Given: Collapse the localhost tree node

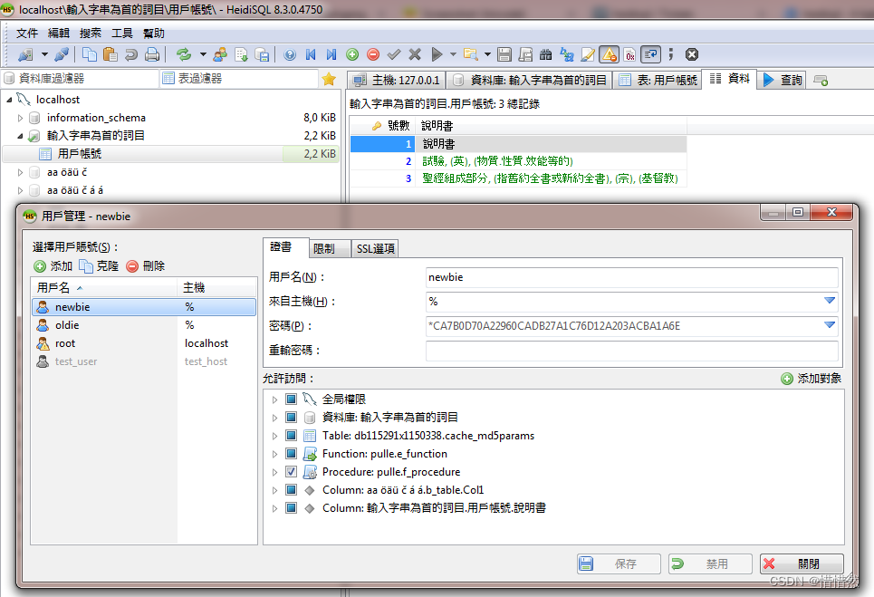Looking at the screenshot, I should 9,100.
